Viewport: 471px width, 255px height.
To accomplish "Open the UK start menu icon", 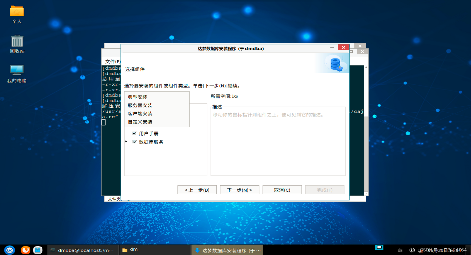I will [10, 250].
